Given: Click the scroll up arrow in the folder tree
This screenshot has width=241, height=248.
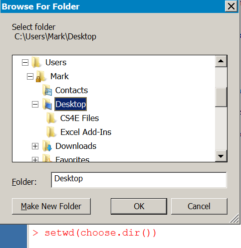Looking at the screenshot, I should coord(221,61).
